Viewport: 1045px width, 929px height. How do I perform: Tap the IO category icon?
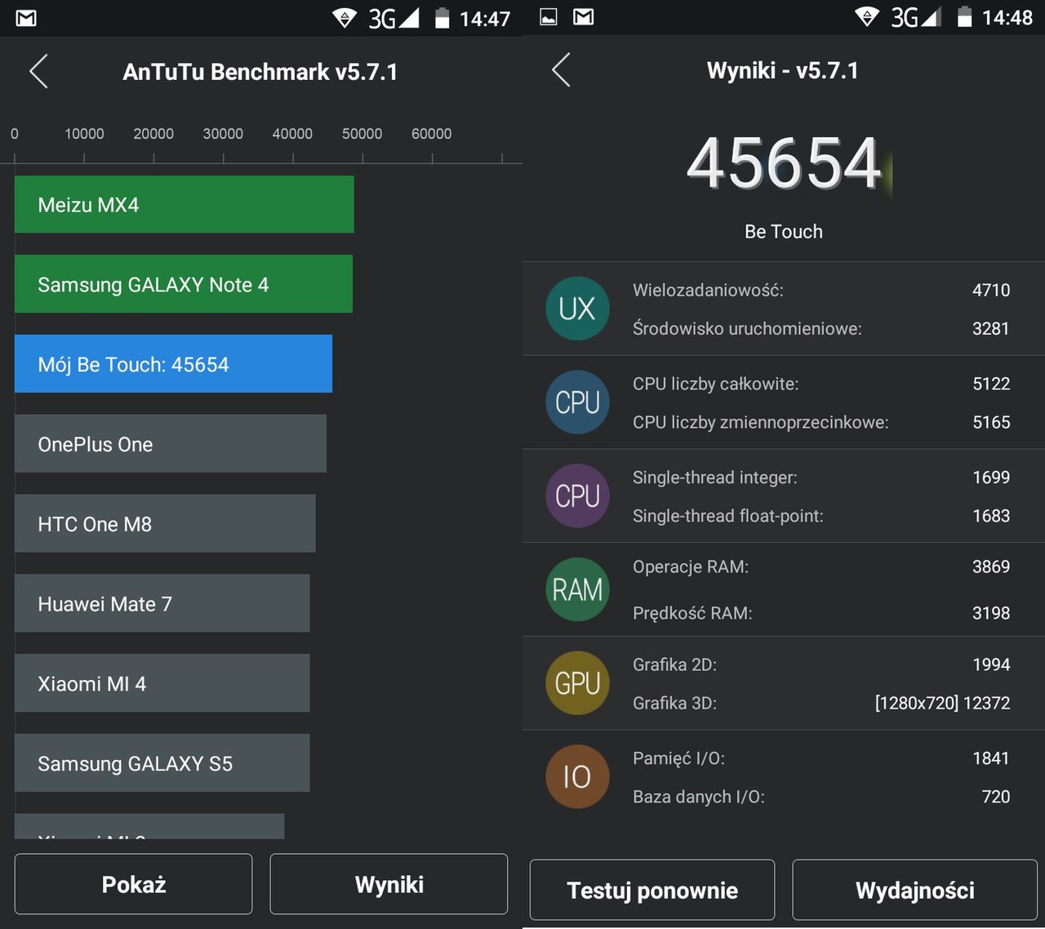coord(577,776)
